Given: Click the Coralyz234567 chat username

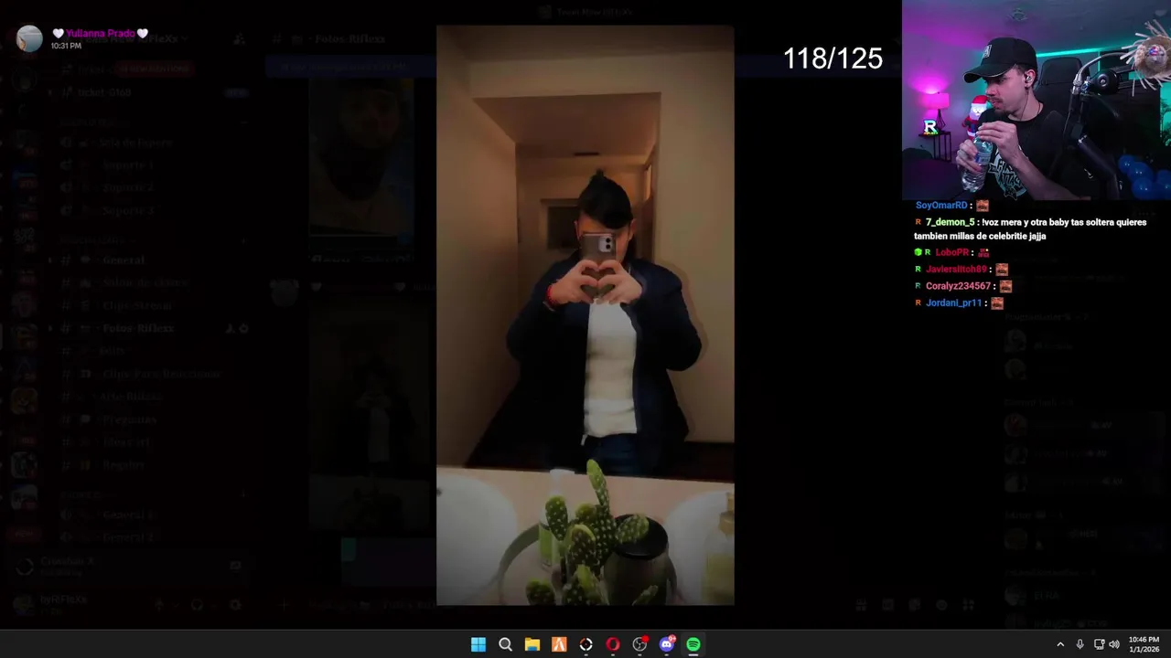Looking at the screenshot, I should click(959, 286).
